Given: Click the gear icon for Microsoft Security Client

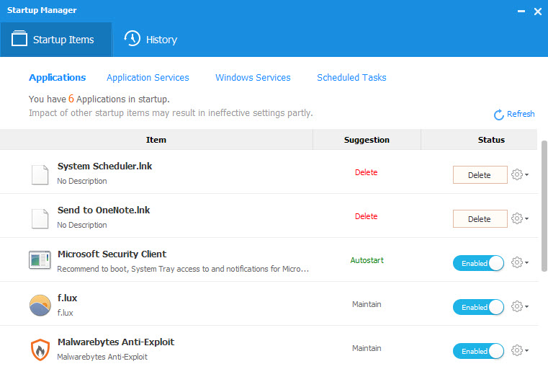Looking at the screenshot, I should click(517, 262).
